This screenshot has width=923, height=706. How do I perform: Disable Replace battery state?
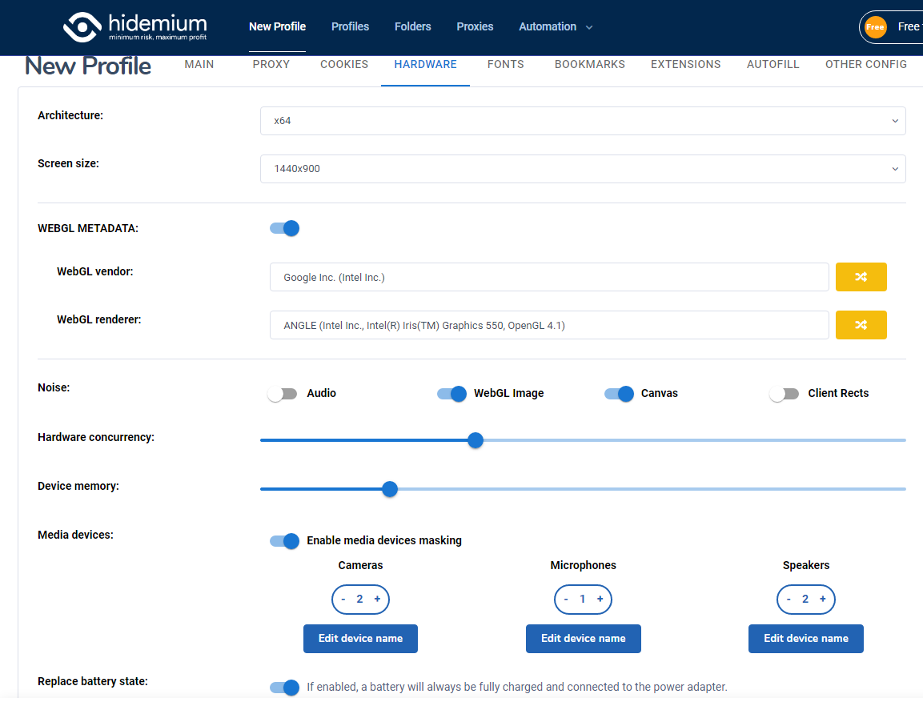(x=284, y=687)
